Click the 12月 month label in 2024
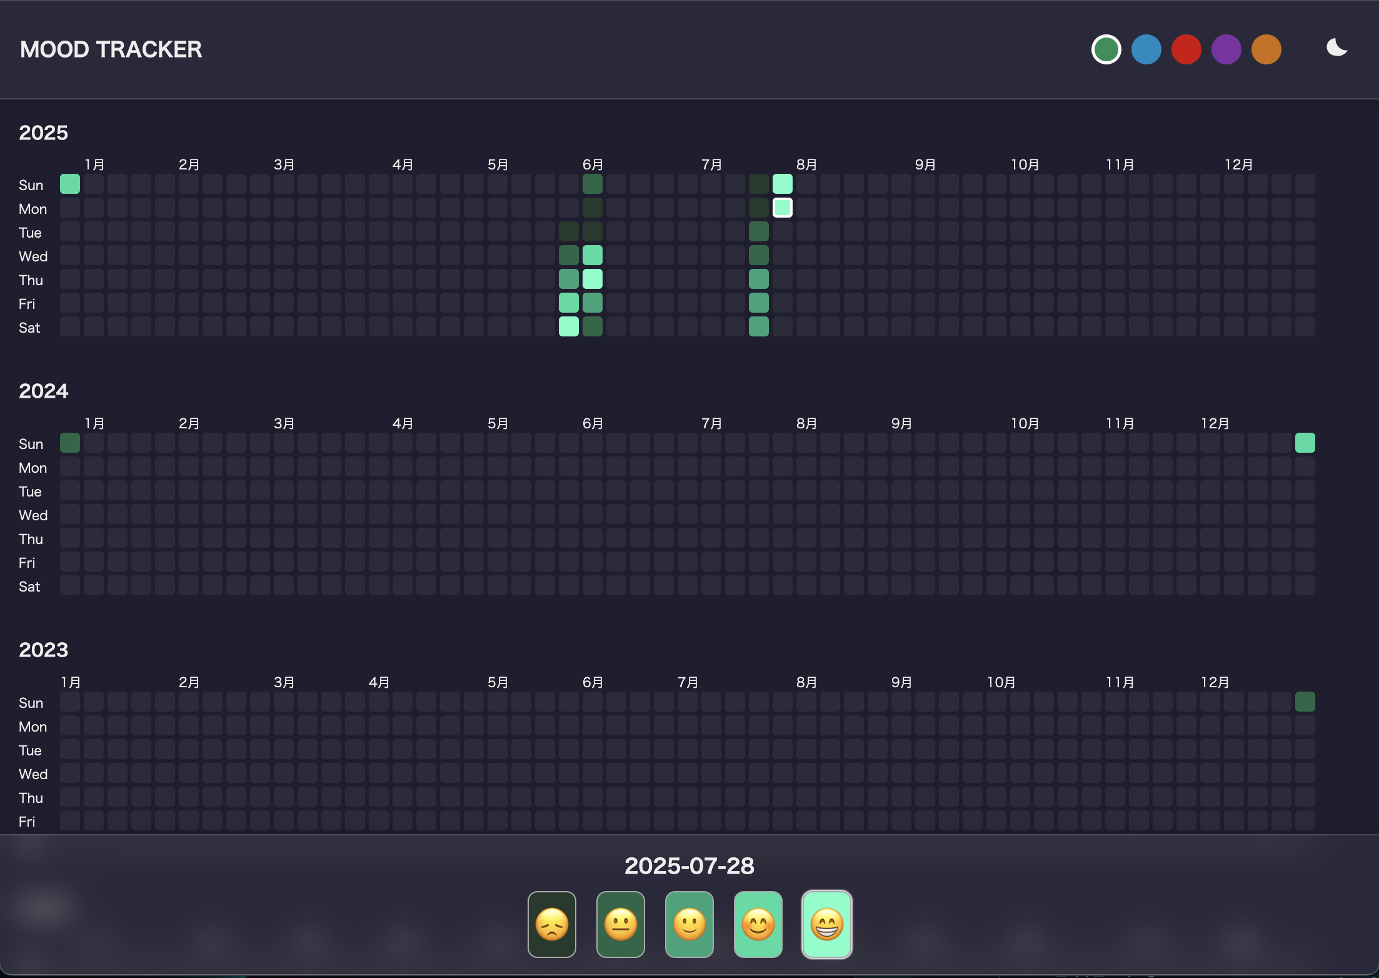Image resolution: width=1379 pixels, height=978 pixels. 1215,423
